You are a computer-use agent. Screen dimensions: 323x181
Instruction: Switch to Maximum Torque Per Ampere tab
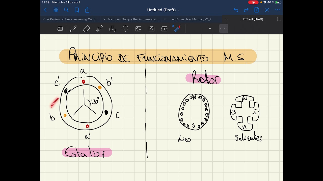(x=133, y=19)
